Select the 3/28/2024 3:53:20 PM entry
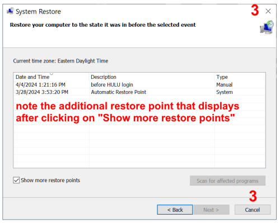The image size is (280, 223). [x=42, y=92]
